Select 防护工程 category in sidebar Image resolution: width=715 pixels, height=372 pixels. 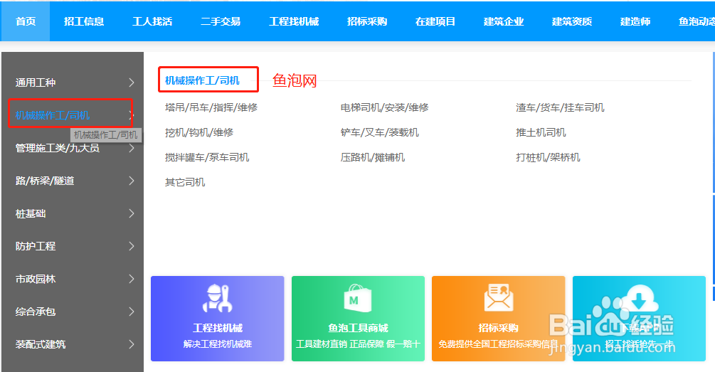click(36, 246)
